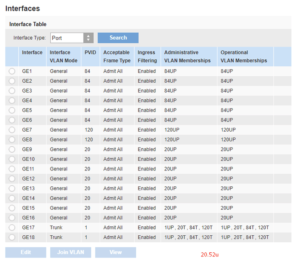
Task: Click the Interface Type label
Action: click(x=29, y=38)
